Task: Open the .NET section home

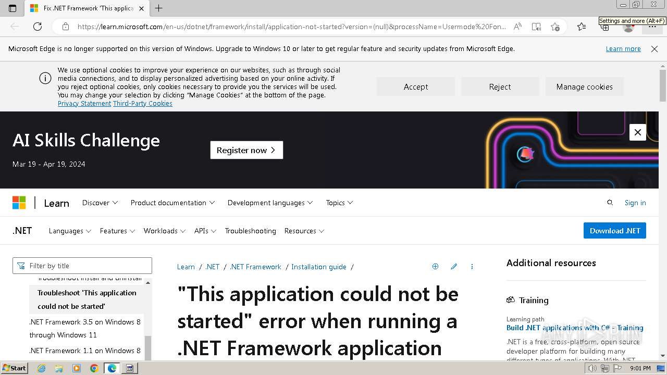Action: click(x=22, y=231)
